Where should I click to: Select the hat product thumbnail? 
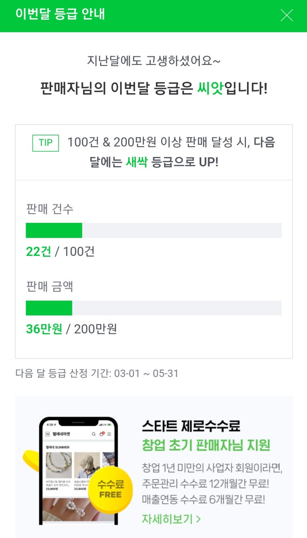pos(87,466)
